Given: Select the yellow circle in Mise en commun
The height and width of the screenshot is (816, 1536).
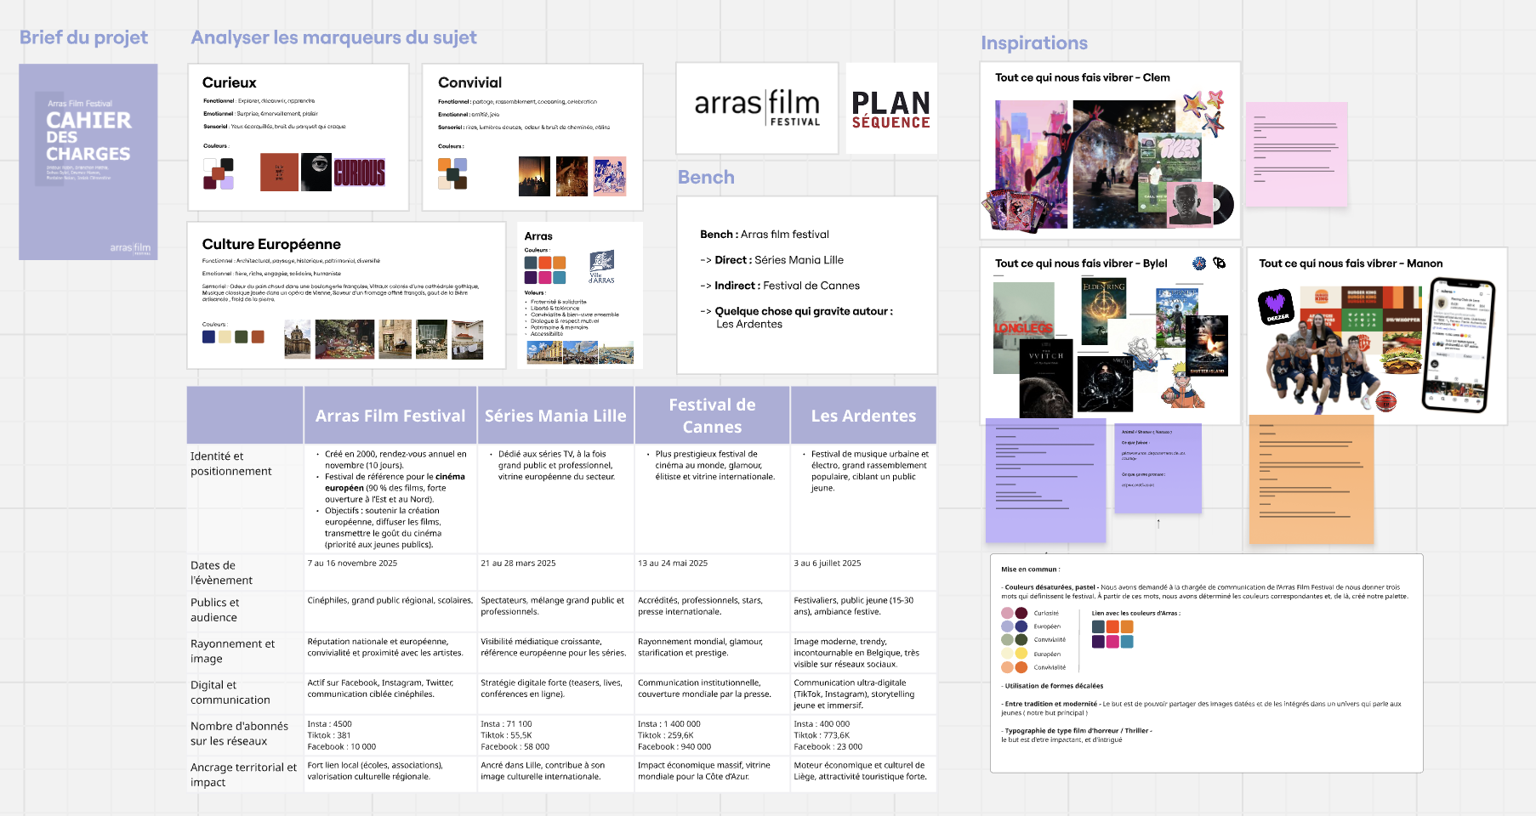Looking at the screenshot, I should (x=1021, y=654).
